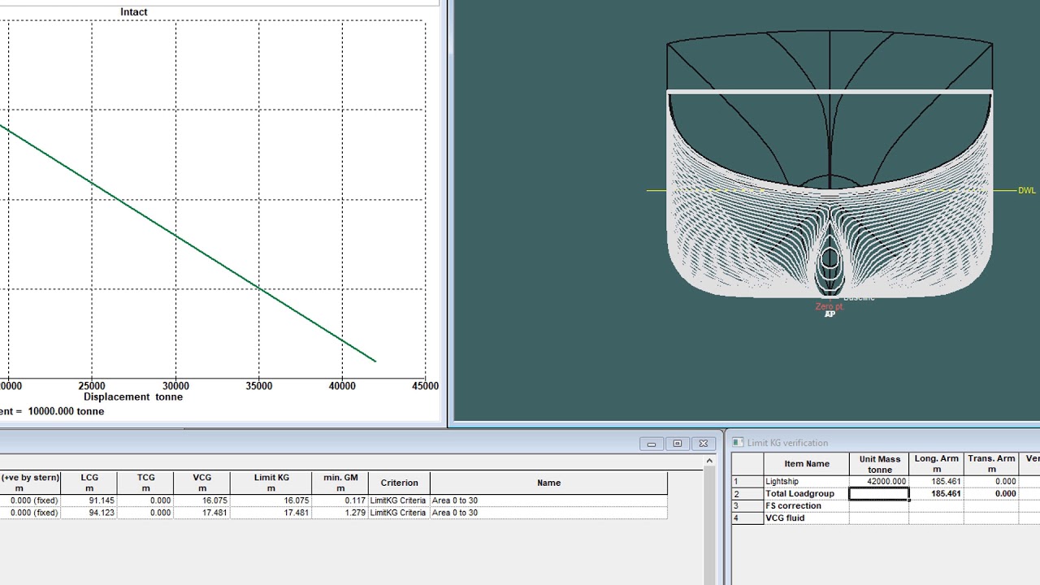Select the LCG column header
The height and width of the screenshot is (585, 1040).
(x=90, y=483)
